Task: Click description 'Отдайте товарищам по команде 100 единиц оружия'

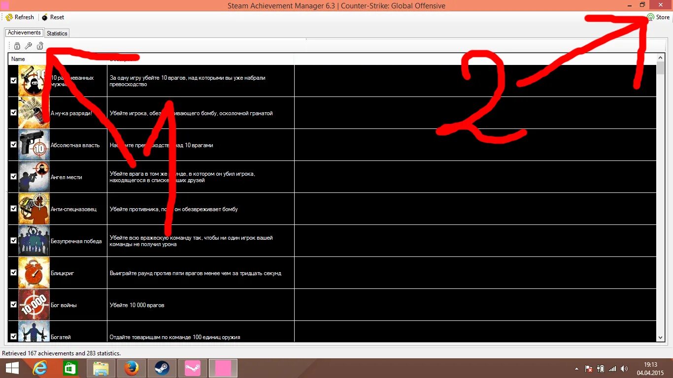Action: point(175,337)
